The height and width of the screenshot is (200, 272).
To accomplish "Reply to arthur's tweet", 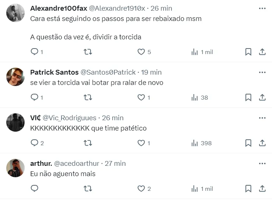I will click(35, 189).
